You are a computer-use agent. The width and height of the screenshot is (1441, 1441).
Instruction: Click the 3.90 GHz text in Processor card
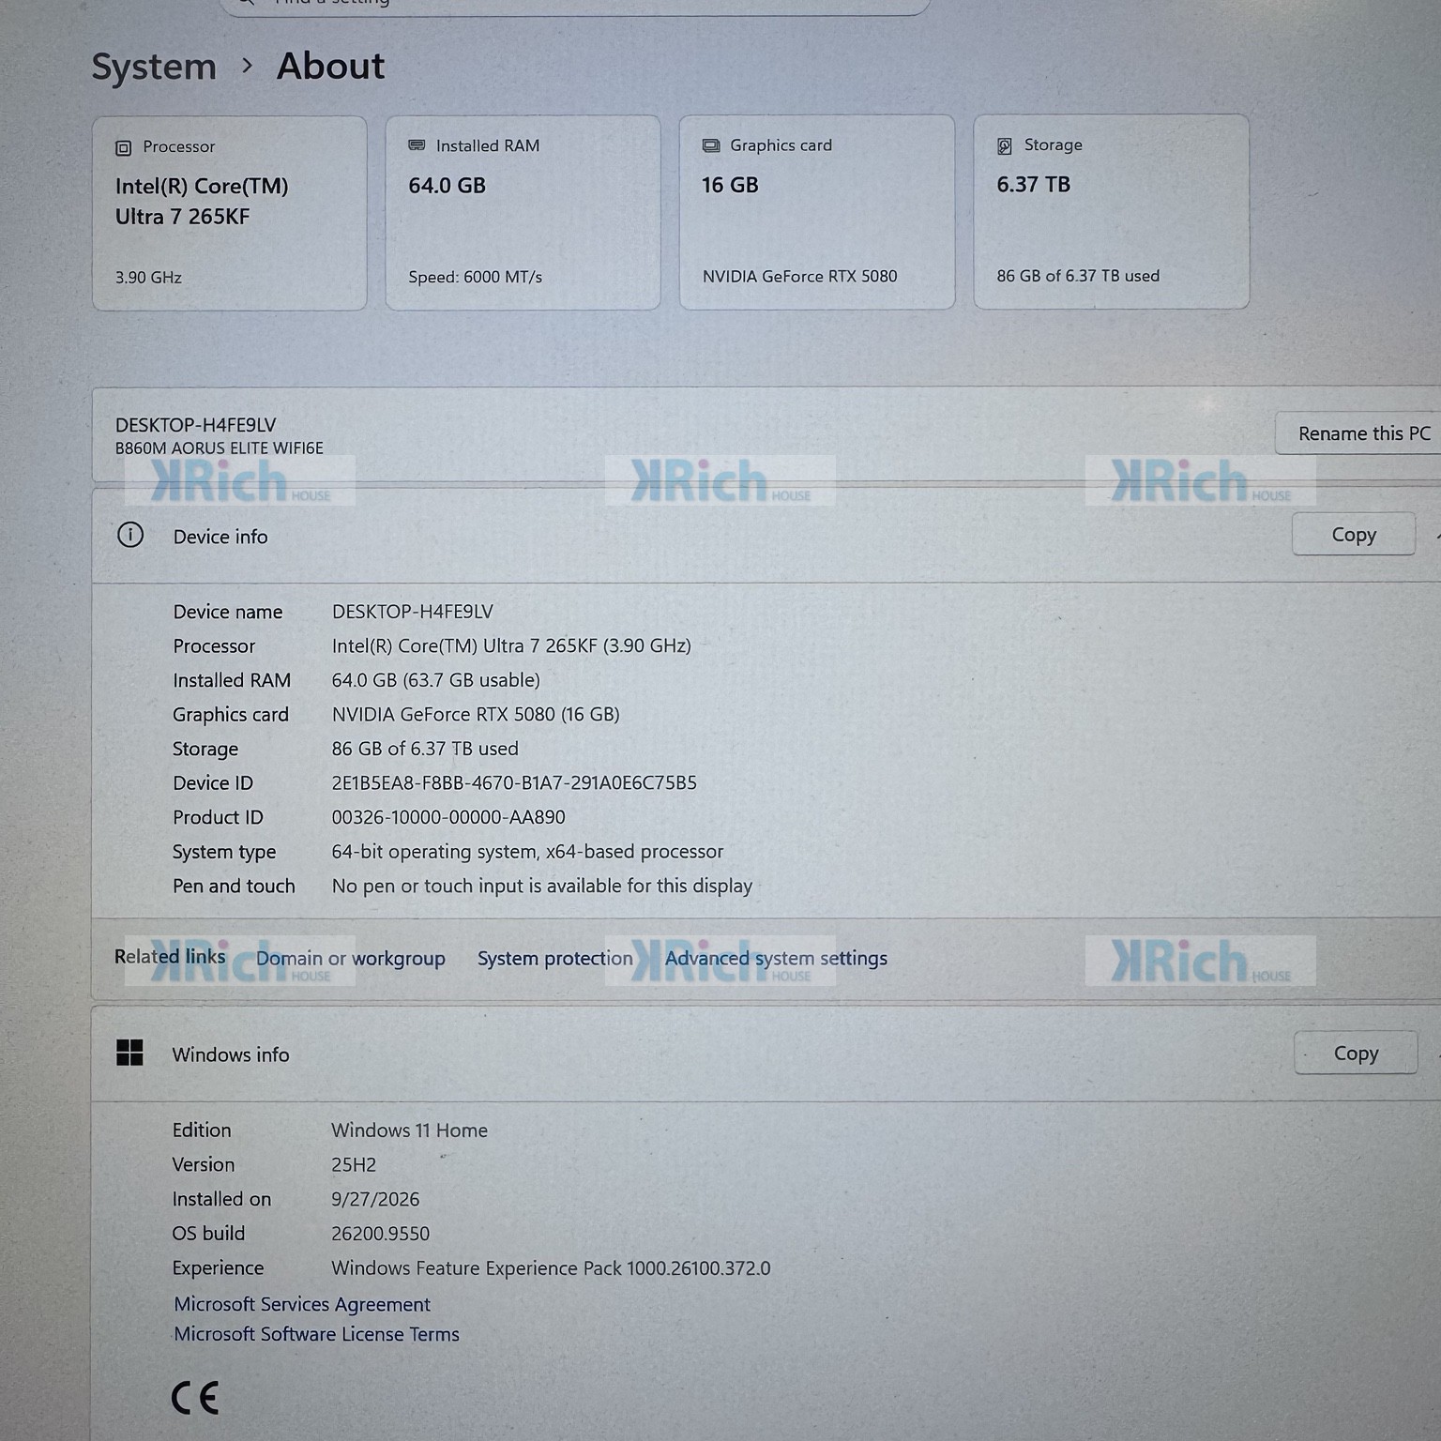coord(148,278)
